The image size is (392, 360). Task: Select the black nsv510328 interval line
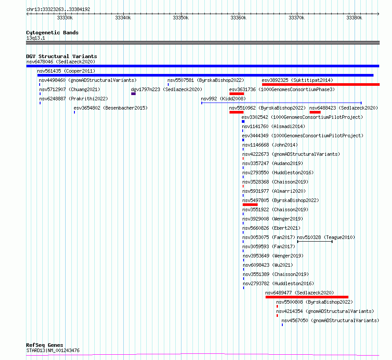[x=315, y=242]
